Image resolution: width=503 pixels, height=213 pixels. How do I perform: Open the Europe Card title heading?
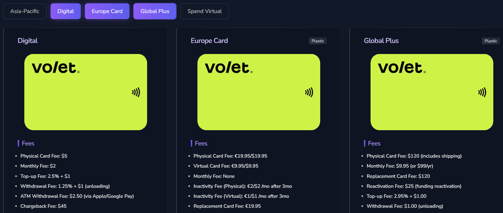click(x=209, y=41)
